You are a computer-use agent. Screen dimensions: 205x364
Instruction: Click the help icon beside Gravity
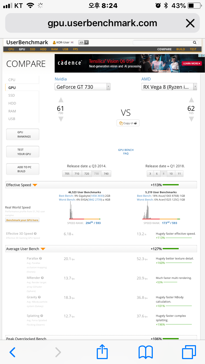tap(39, 297)
